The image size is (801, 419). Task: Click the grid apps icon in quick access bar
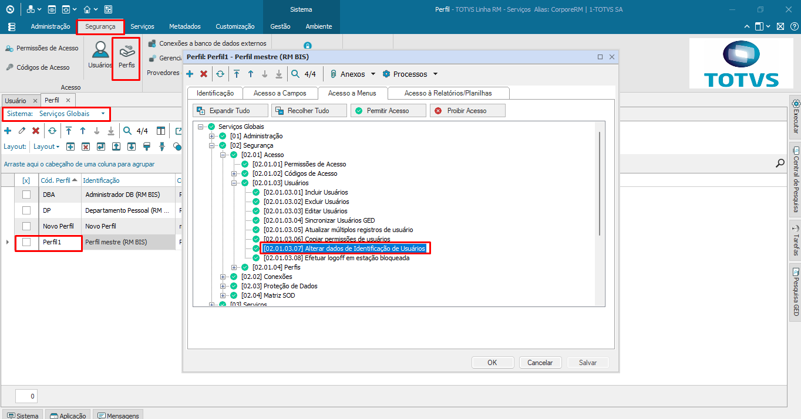pyautogui.click(x=108, y=9)
